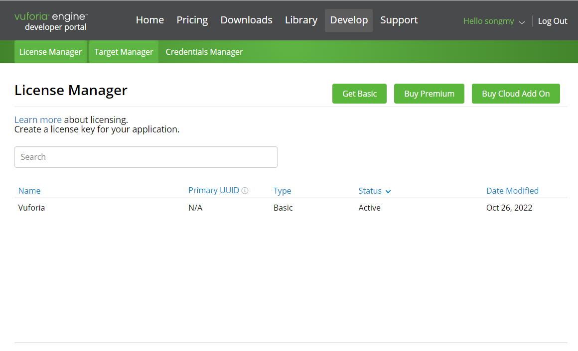Toggle Status column sort arrow

click(388, 191)
